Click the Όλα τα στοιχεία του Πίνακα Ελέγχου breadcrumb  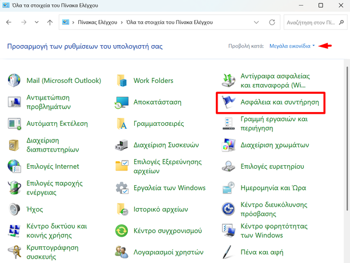[170, 22]
